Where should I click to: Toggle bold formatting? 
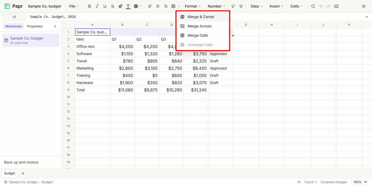(89, 6)
